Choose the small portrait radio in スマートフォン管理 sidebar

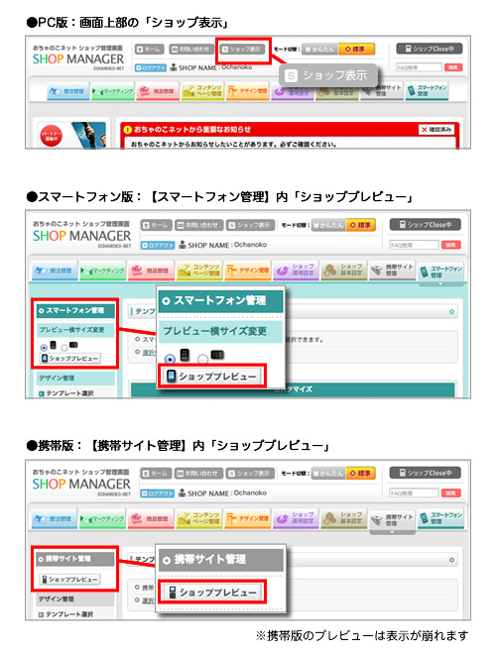44,347
